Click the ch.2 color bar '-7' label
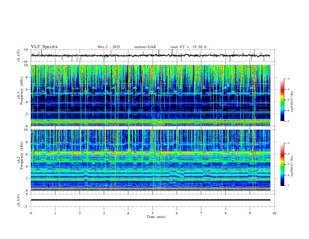Image resolution: width=309 pixels, height=239 pixels. tap(288, 186)
